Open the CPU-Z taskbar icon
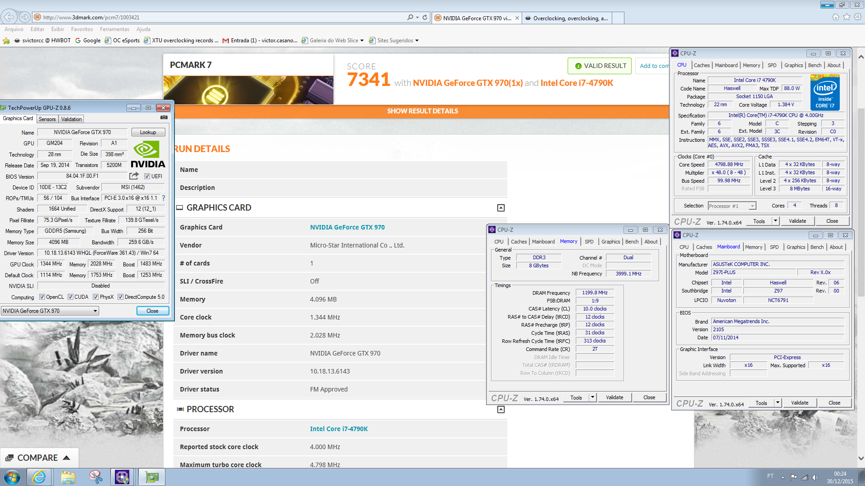The height and width of the screenshot is (486, 865). (122, 477)
